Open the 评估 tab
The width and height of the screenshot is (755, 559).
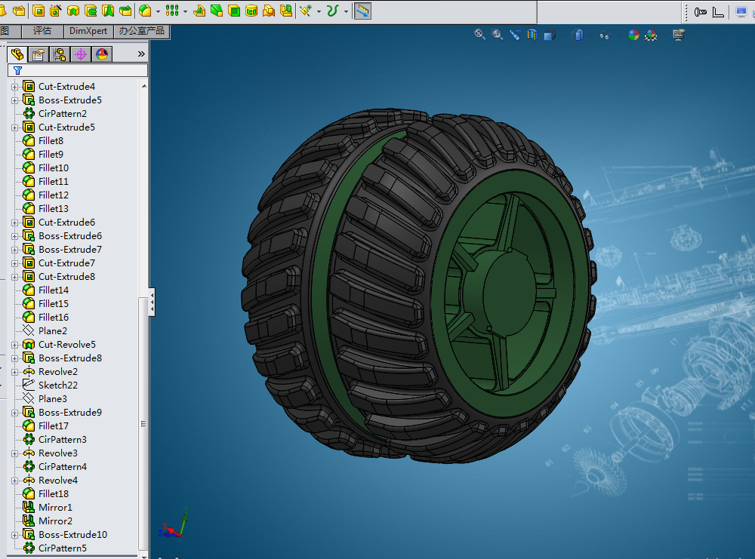(x=42, y=31)
